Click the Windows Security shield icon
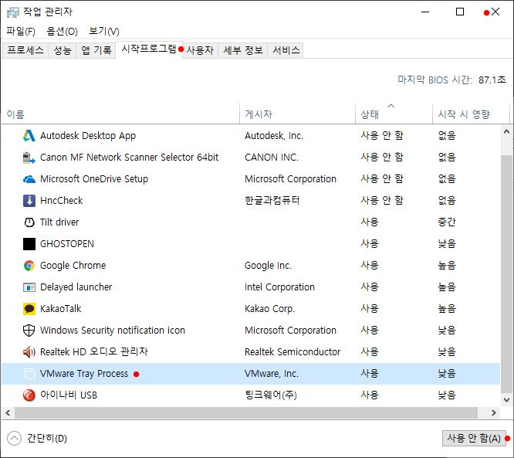This screenshot has width=514, height=458. pyautogui.click(x=29, y=331)
